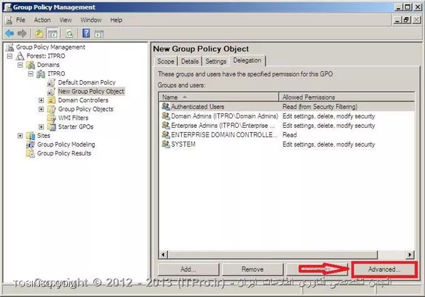This screenshot has width=425, height=297.
Task: Toggle the show/hide console tree icon
Action: click(x=52, y=34)
